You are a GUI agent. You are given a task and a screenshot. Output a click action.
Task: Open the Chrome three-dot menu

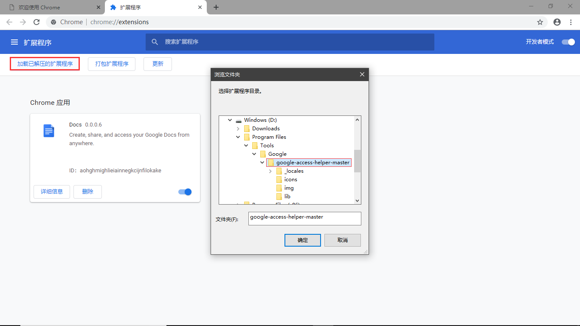click(571, 22)
